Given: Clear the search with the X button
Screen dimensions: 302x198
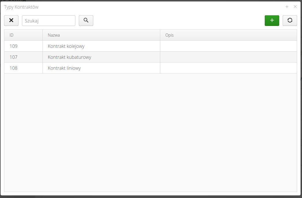Looking at the screenshot, I should click(11, 20).
